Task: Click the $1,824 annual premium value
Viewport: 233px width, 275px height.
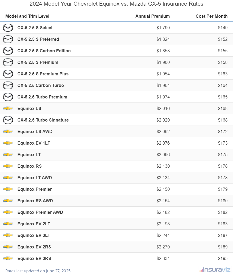Action: [163, 39]
